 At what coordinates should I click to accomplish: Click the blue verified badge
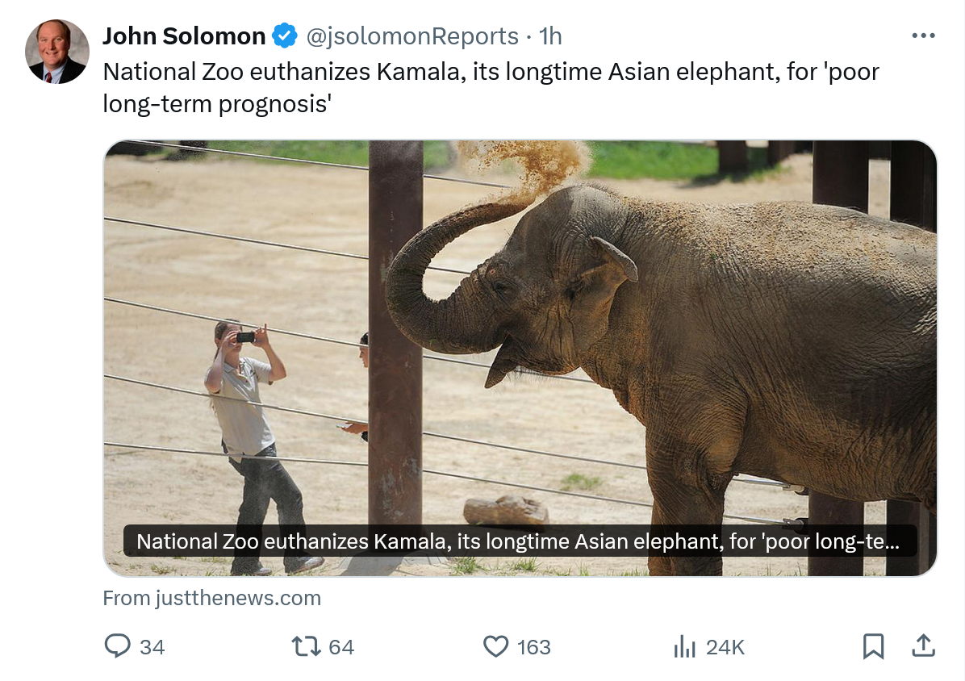tap(284, 36)
